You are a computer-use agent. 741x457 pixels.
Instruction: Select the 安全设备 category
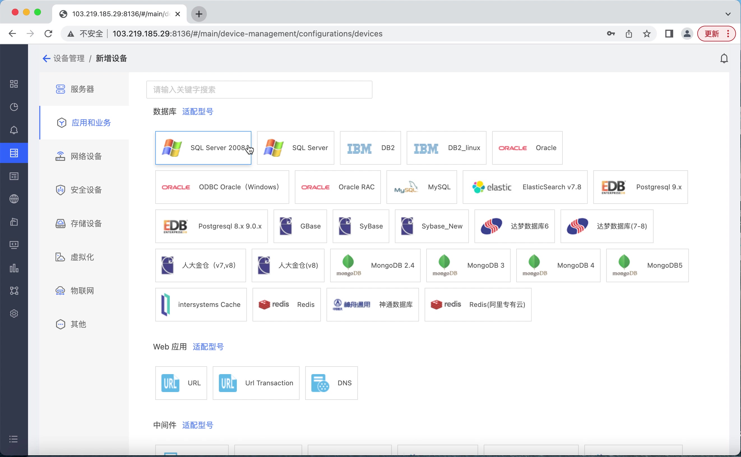click(x=84, y=190)
